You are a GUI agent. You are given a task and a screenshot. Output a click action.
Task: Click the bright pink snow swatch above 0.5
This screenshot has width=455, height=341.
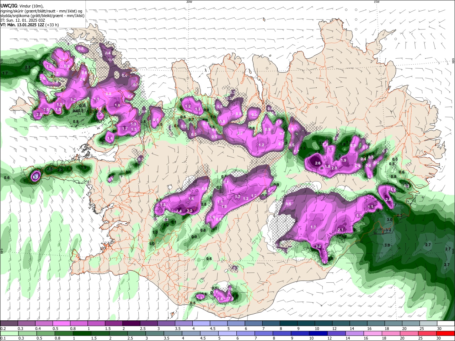coord(61,323)
